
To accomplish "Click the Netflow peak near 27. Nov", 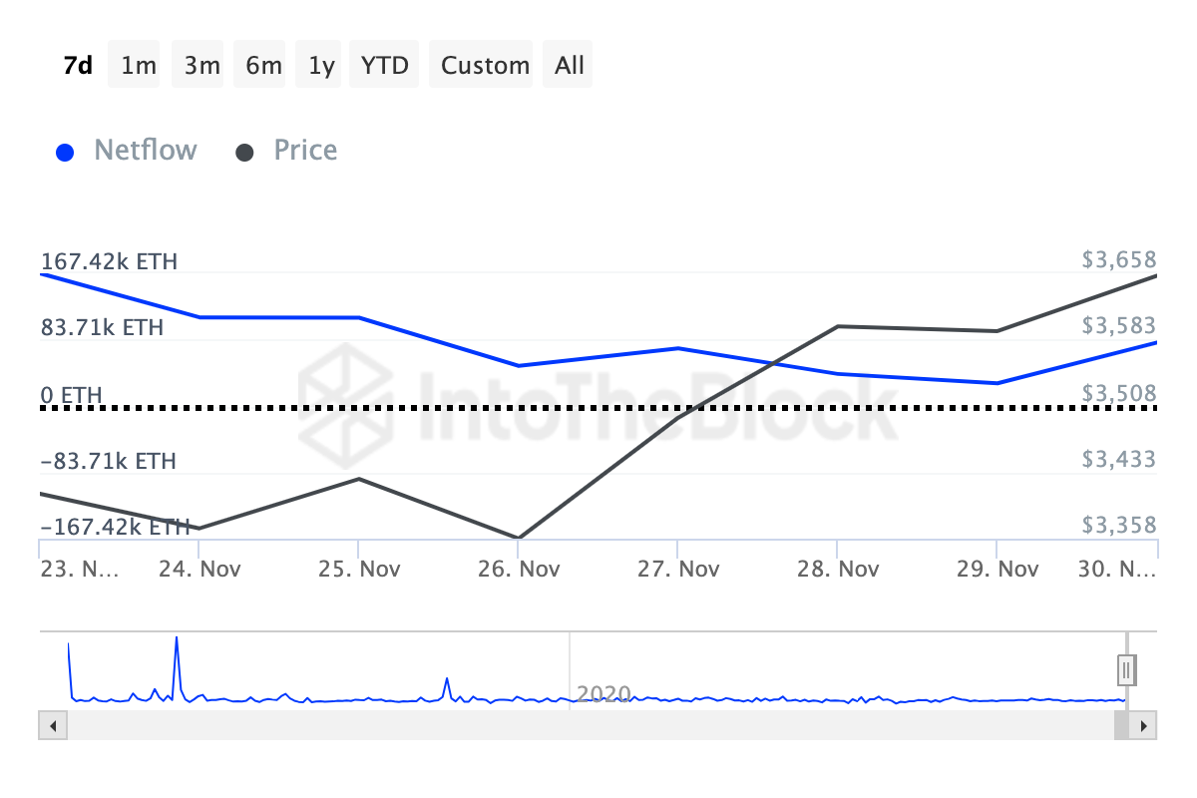I will click(x=679, y=348).
